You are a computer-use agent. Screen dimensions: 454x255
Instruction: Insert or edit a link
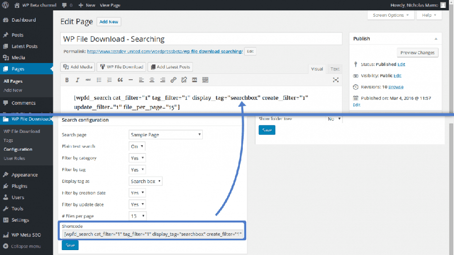173,80
